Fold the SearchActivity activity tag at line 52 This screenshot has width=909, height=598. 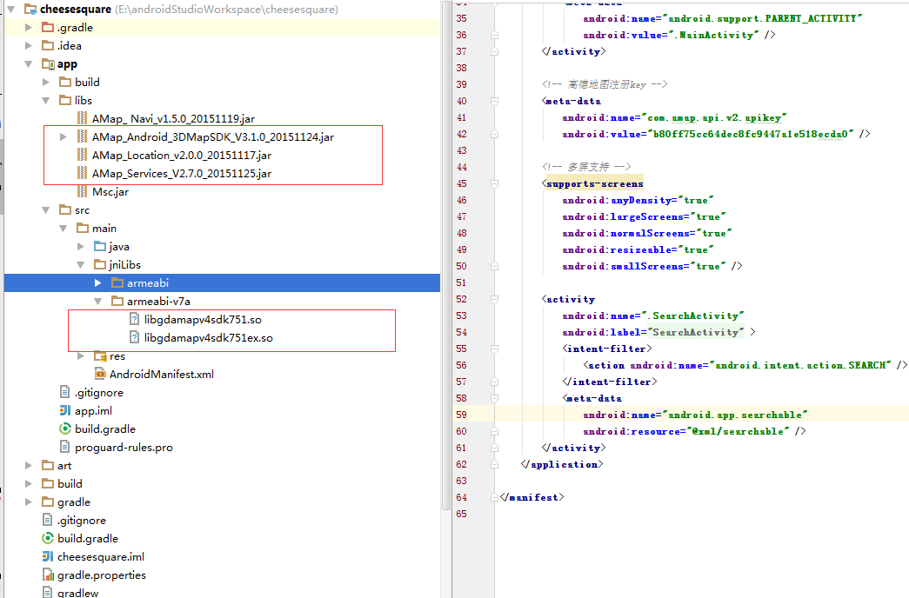[494, 299]
